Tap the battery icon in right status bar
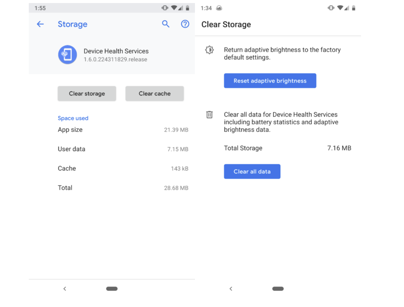 (354, 8)
